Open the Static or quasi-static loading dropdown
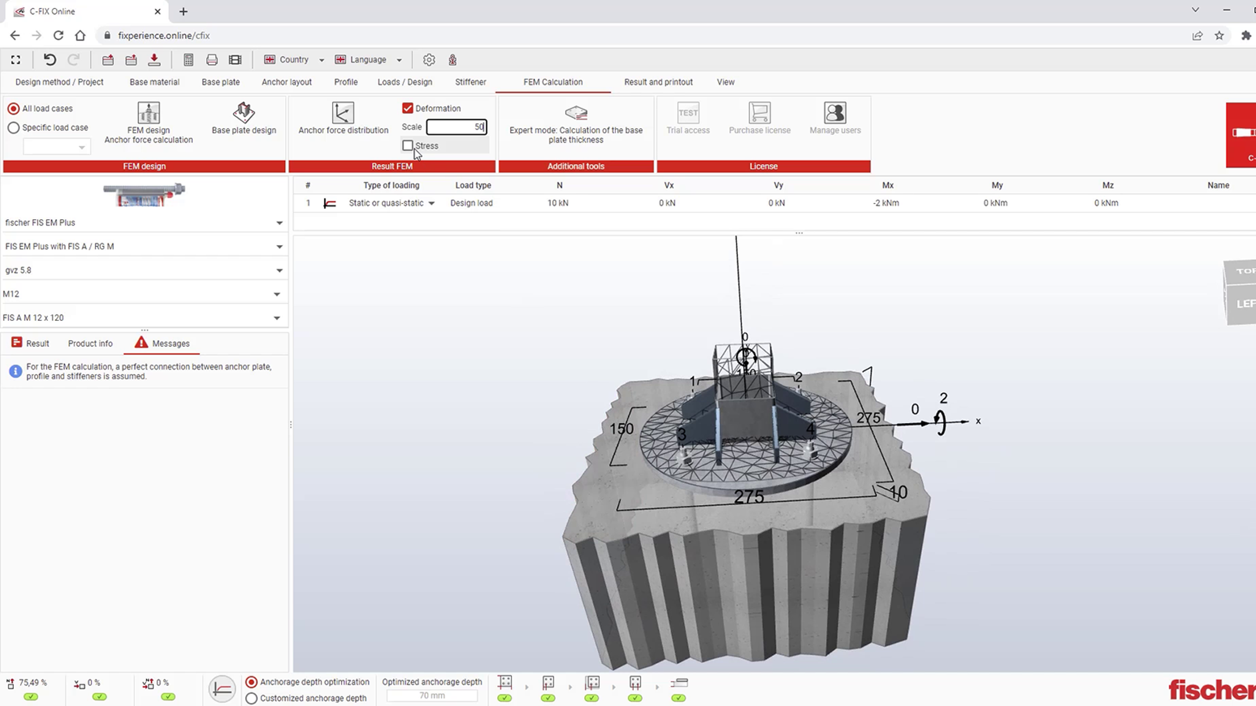 pyautogui.click(x=431, y=203)
